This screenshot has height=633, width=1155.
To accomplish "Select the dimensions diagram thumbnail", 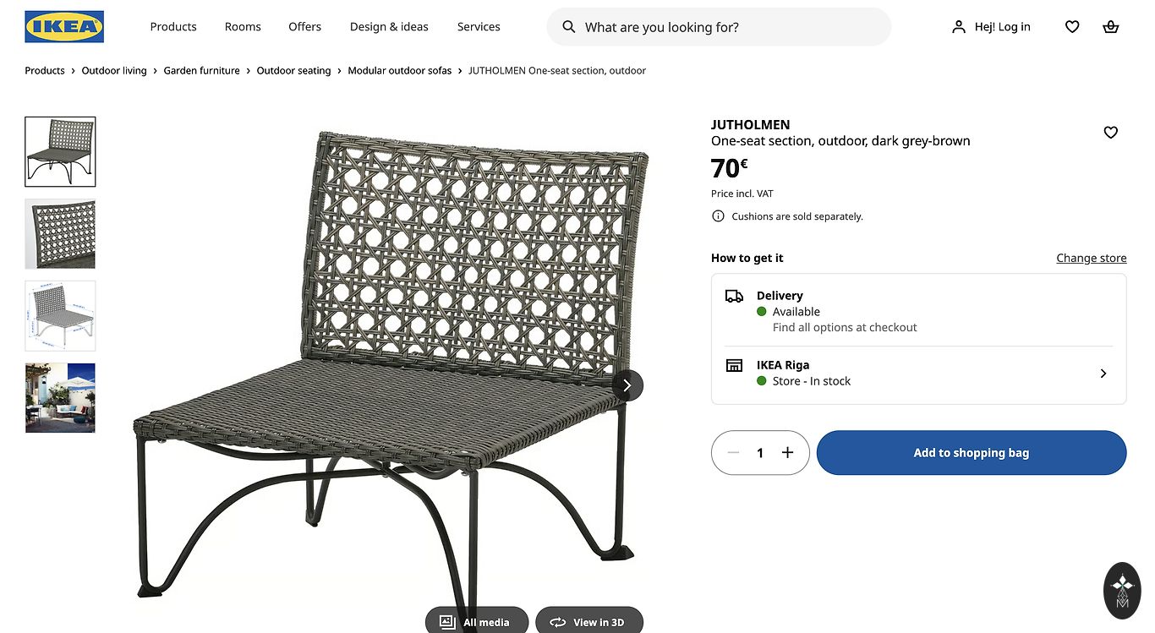I will click(60, 316).
